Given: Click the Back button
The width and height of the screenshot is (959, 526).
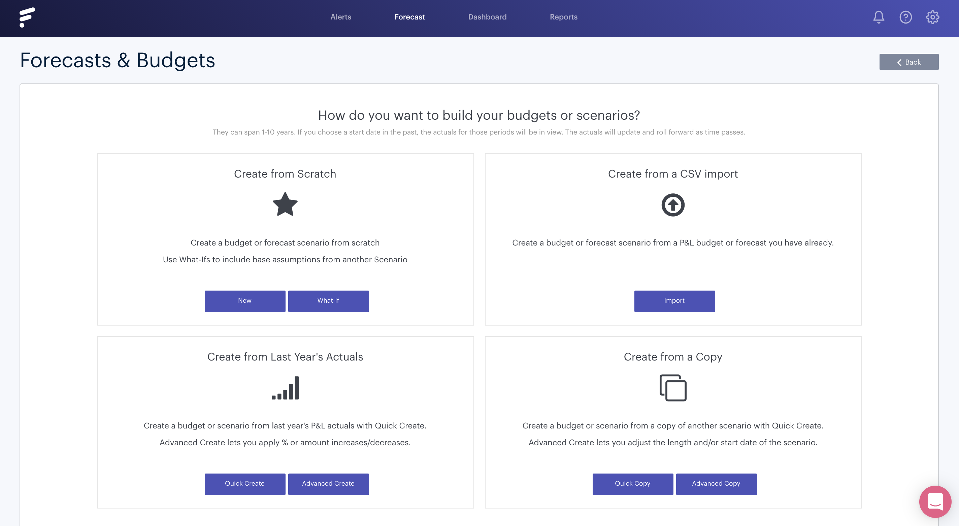Looking at the screenshot, I should tap(909, 62).
